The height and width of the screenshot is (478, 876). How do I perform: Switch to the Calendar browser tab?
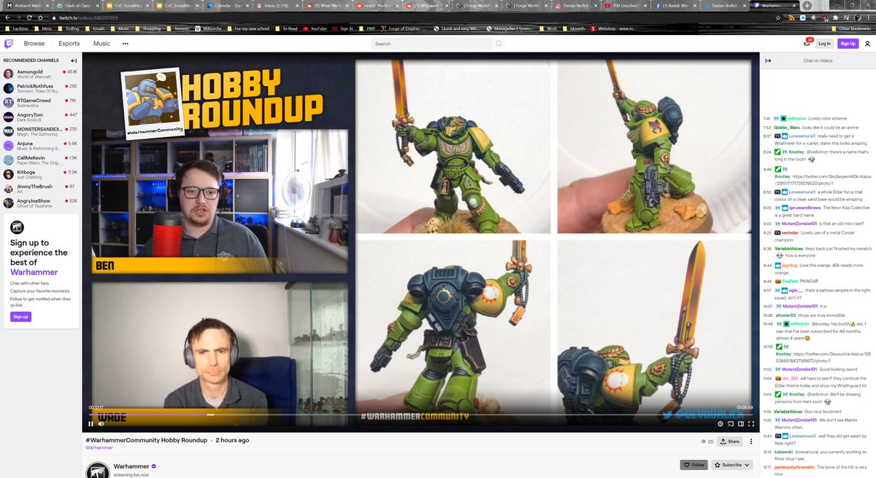point(226,5)
